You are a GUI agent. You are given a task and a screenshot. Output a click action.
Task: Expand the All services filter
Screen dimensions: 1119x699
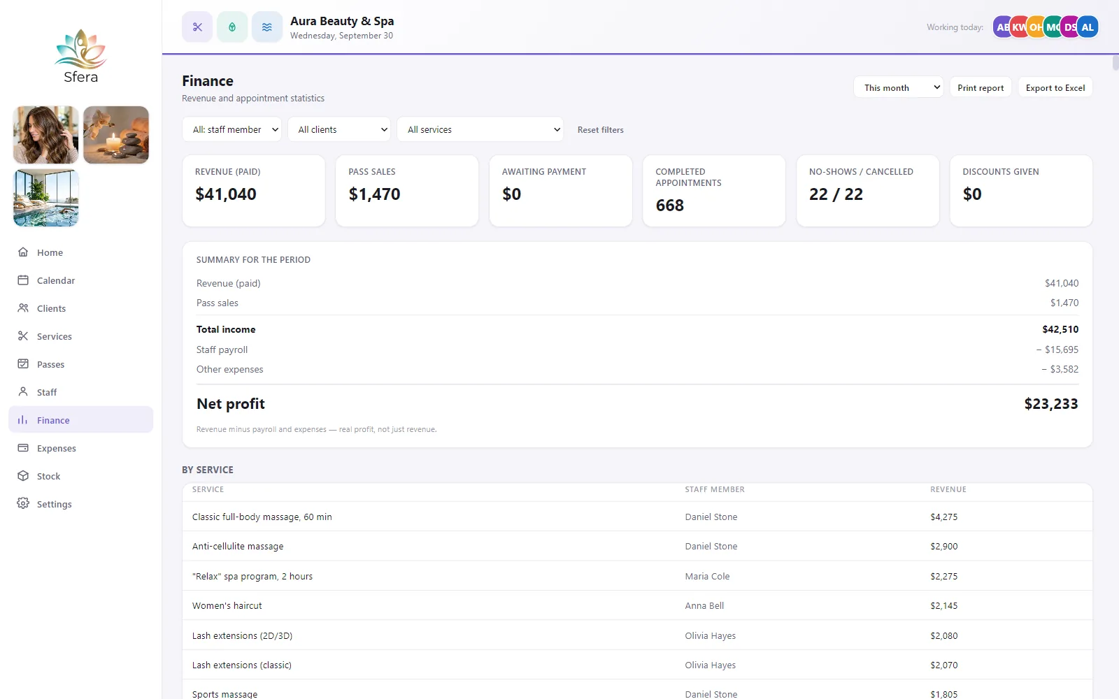tap(480, 129)
